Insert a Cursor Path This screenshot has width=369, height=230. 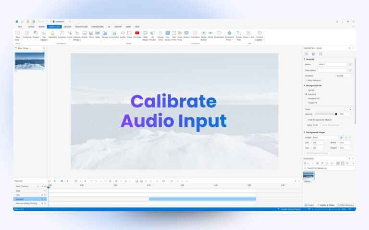(239, 35)
